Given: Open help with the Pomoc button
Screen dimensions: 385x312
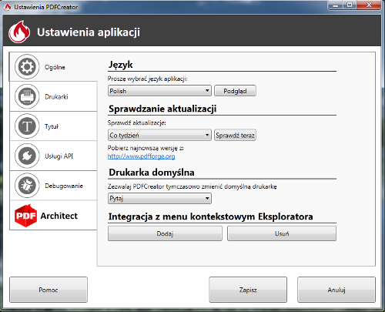Looking at the screenshot, I should click(x=49, y=290).
